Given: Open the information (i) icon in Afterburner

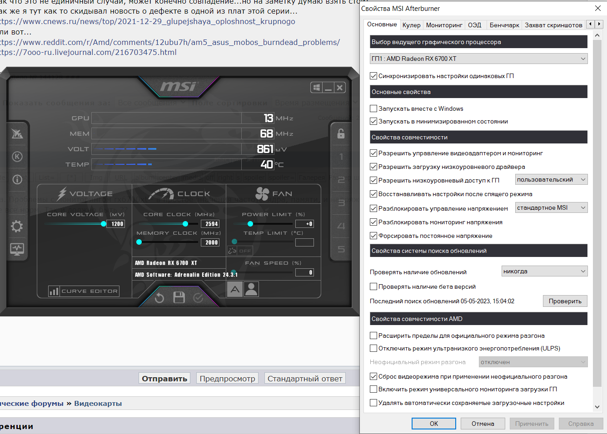Looking at the screenshot, I should tap(17, 179).
